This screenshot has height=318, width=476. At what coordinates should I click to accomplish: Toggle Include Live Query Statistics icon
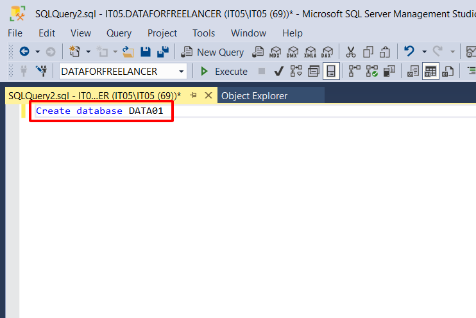372,71
